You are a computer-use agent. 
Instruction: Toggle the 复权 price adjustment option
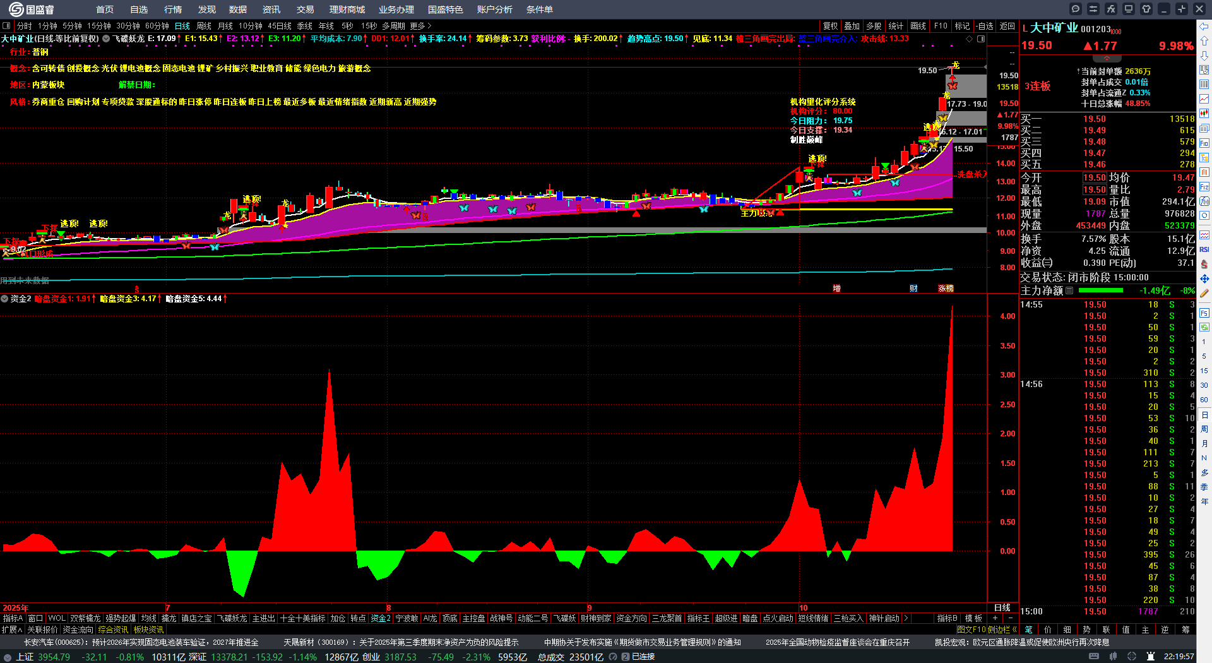coord(831,26)
